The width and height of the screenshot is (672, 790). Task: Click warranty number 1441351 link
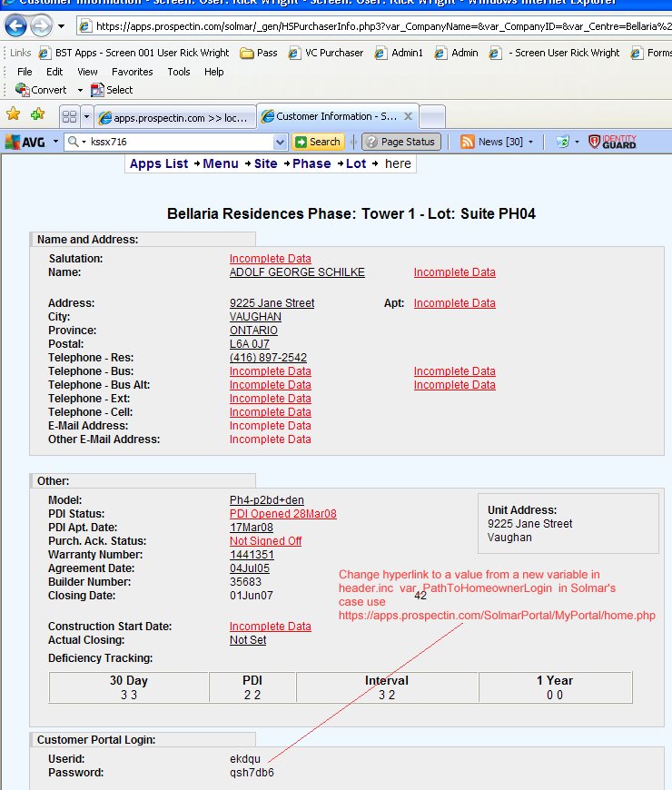pos(252,554)
